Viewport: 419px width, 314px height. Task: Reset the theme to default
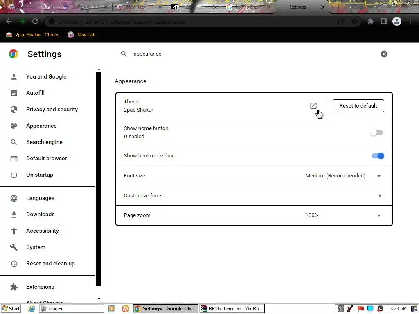pos(358,106)
